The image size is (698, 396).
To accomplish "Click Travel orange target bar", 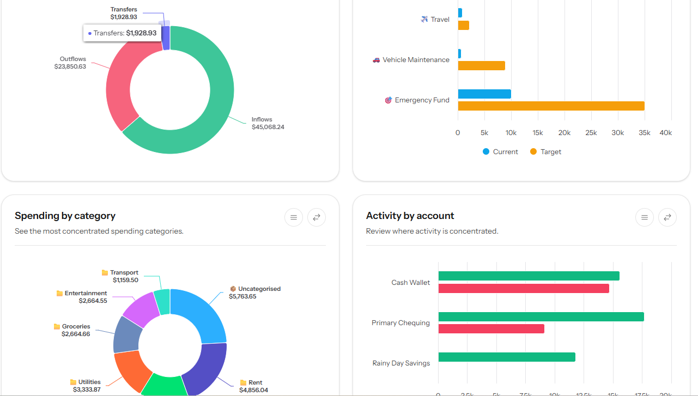I will 463,26.
